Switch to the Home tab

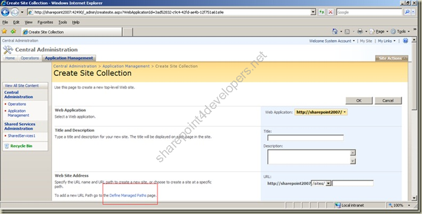point(10,58)
